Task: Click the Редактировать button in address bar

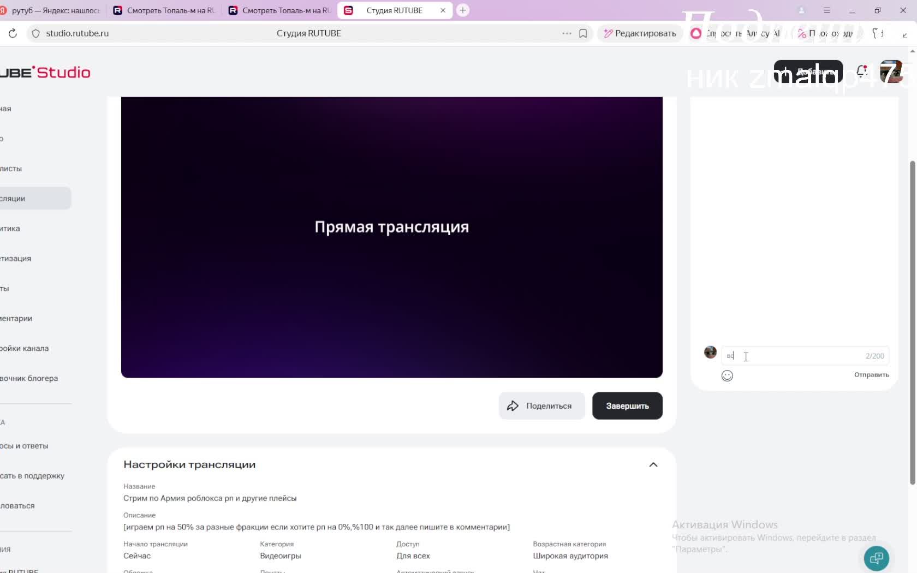Action: coord(640,33)
